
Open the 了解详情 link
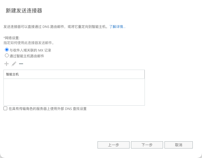tap(117, 27)
